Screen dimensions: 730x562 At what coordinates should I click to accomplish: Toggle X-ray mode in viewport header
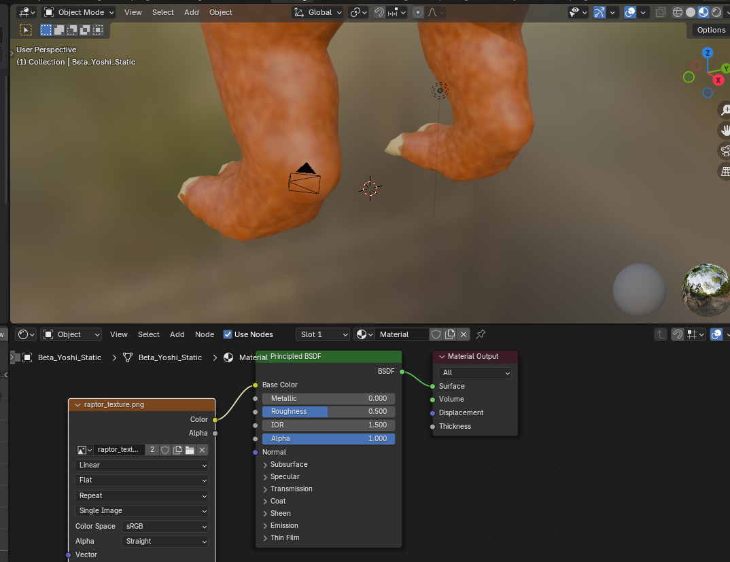pos(660,12)
